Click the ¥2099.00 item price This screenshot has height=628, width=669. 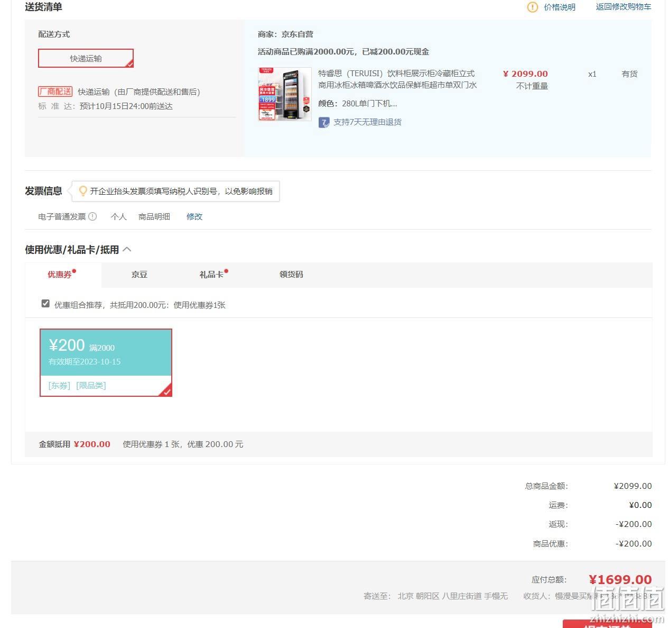click(525, 74)
